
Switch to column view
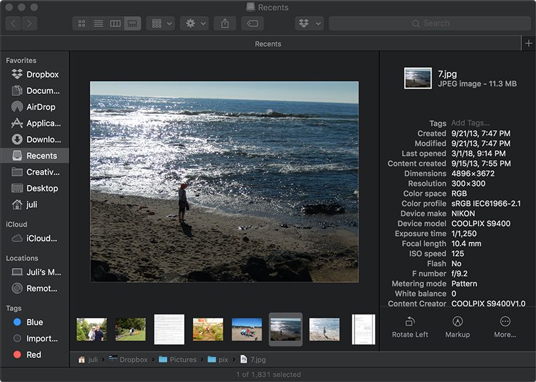[115, 23]
